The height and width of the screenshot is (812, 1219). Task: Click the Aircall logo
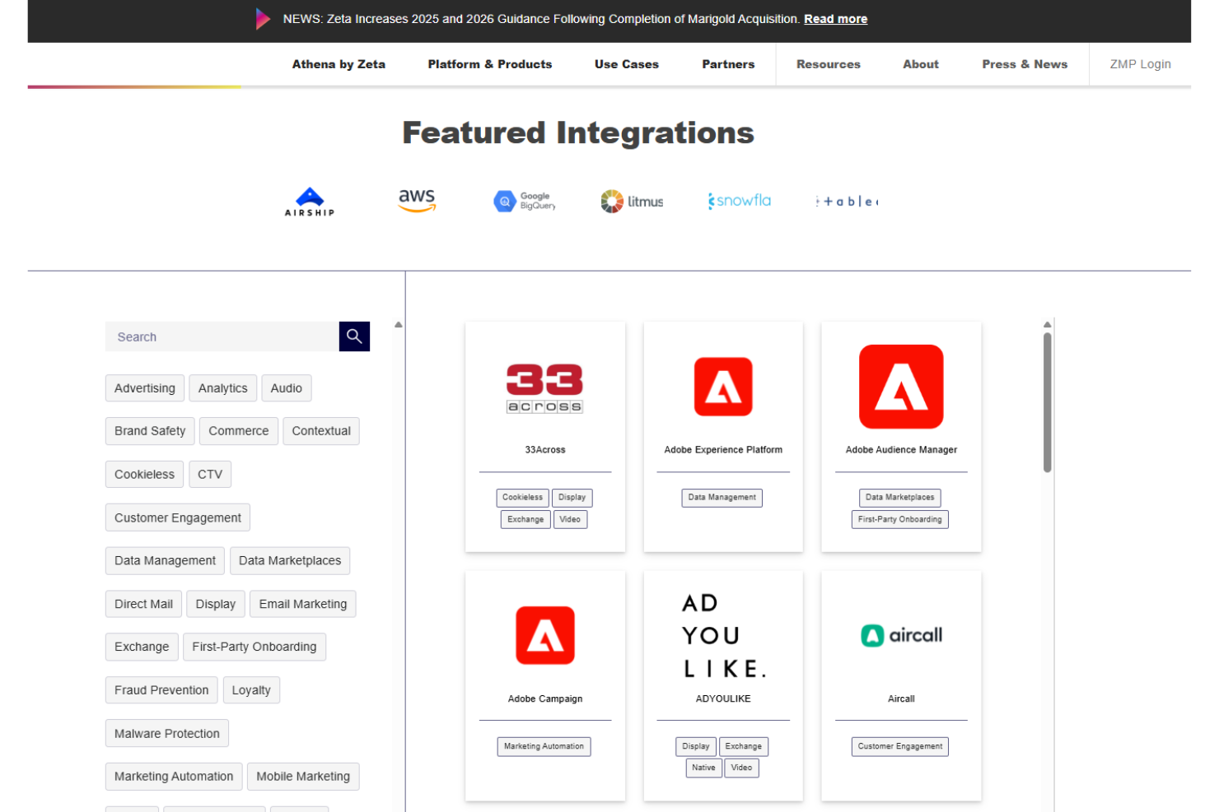(901, 635)
